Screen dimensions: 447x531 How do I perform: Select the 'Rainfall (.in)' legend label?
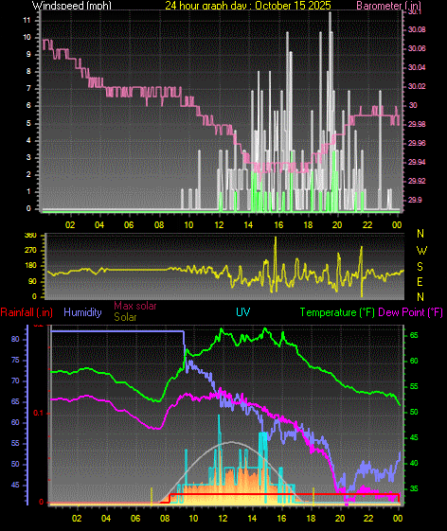(x=27, y=312)
